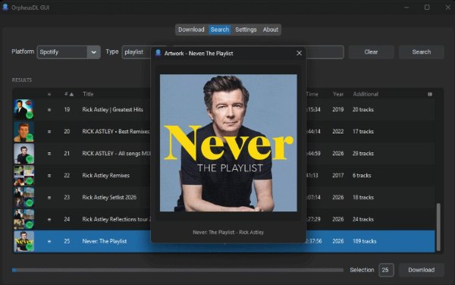This screenshot has width=455, height=285.
Task: Click the handle icon on row 24
Action: click(49, 220)
